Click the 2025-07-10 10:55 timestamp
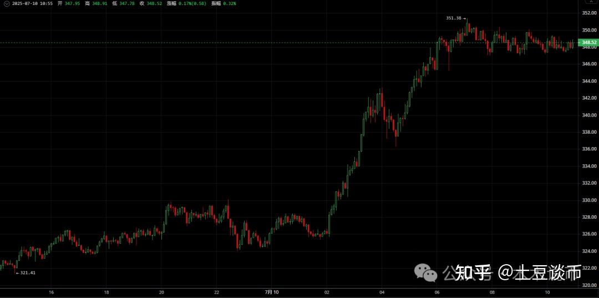The height and width of the screenshot is (298, 599). coord(33,3)
